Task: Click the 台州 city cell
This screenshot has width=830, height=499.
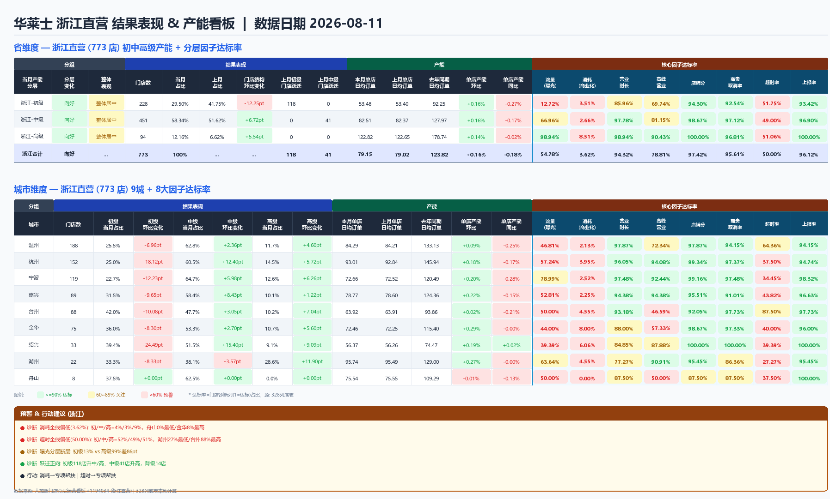Action: 34,312
